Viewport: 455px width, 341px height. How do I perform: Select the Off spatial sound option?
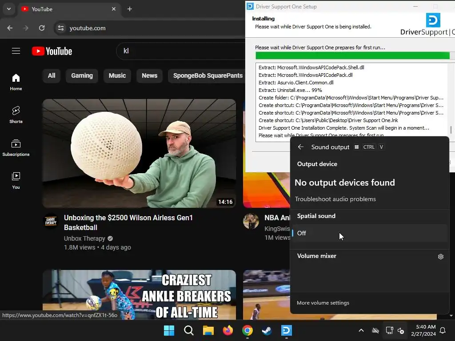tap(369, 233)
